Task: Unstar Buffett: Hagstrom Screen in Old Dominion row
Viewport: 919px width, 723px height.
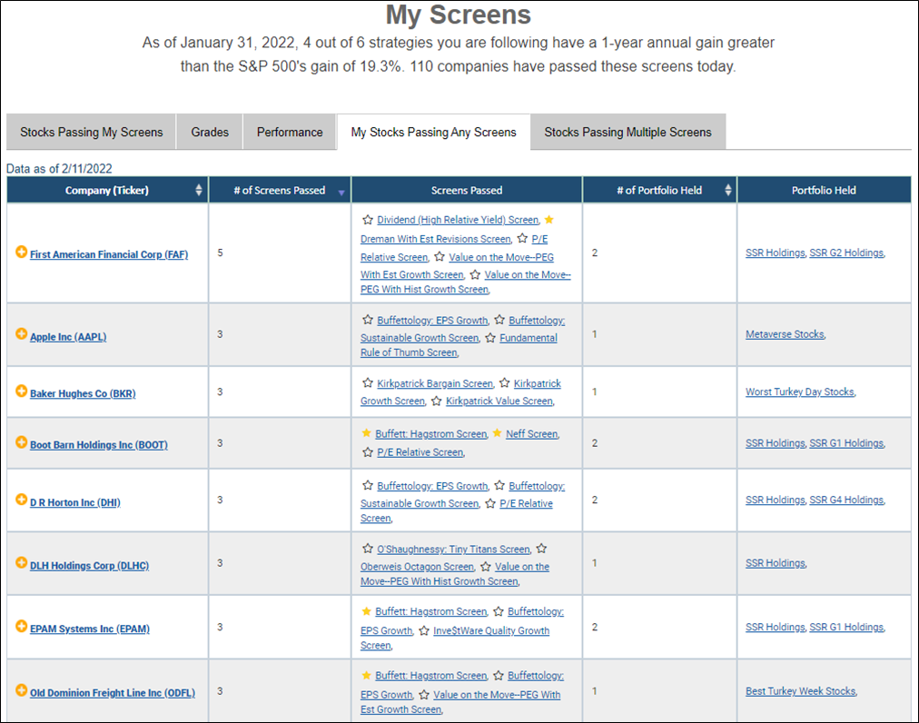Action: coord(366,676)
